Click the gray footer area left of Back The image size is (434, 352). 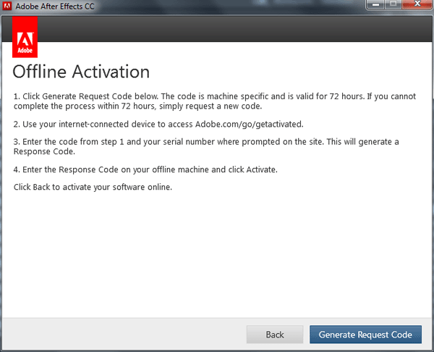pyautogui.click(x=123, y=335)
